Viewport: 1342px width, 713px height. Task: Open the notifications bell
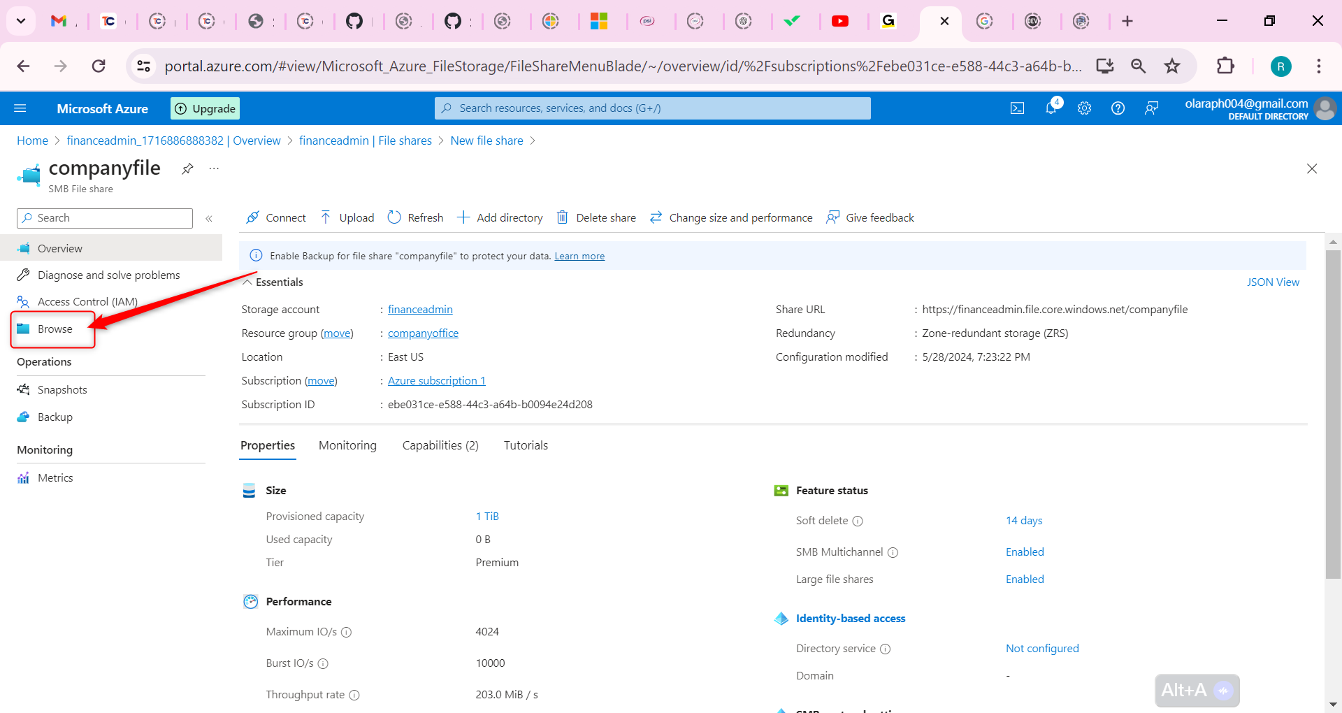click(x=1051, y=108)
